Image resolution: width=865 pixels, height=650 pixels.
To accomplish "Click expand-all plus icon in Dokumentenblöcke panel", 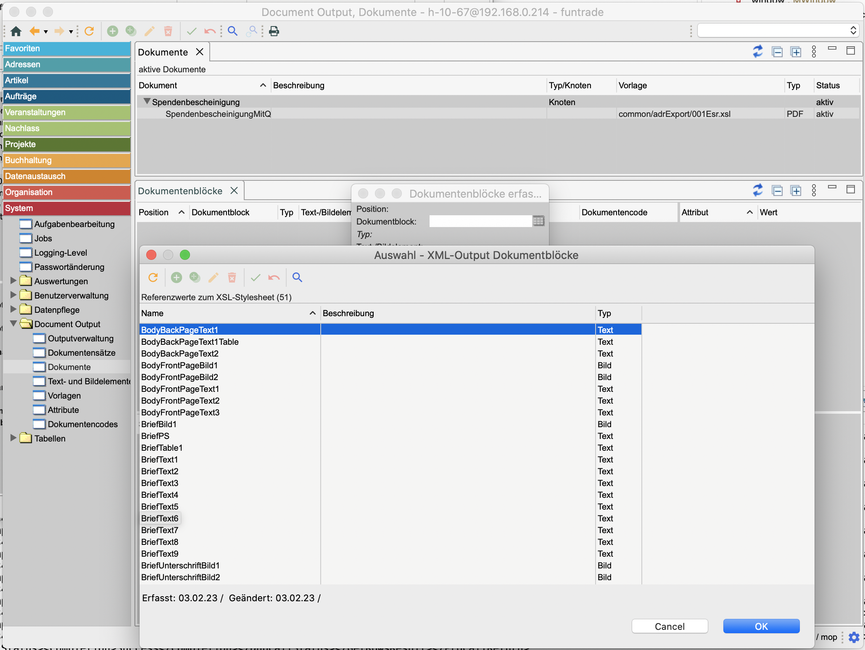I will coord(796,191).
